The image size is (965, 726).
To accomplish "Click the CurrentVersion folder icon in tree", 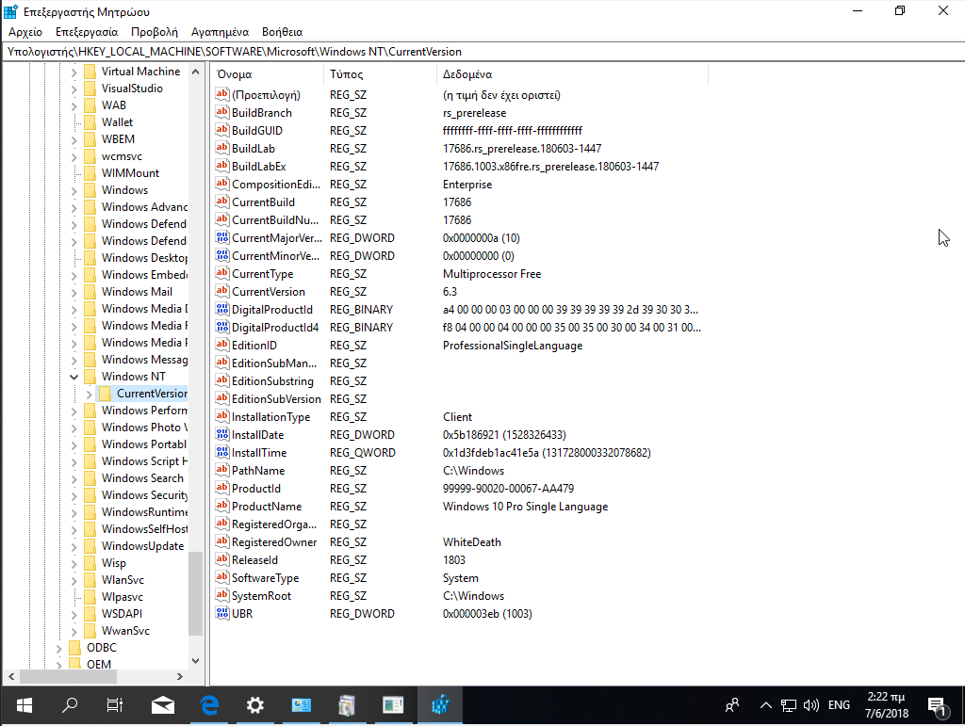I will 106,394.
